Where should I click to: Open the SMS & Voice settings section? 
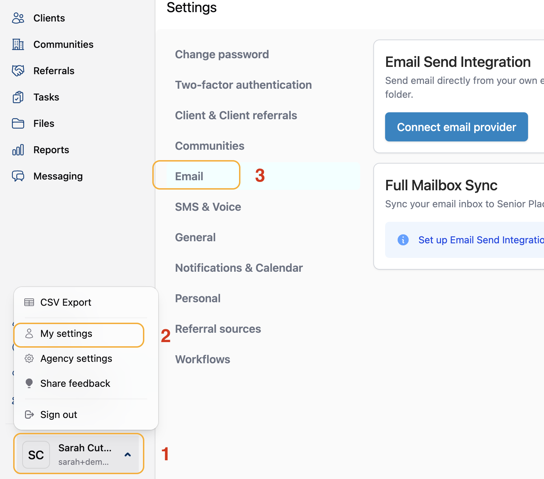click(x=208, y=207)
